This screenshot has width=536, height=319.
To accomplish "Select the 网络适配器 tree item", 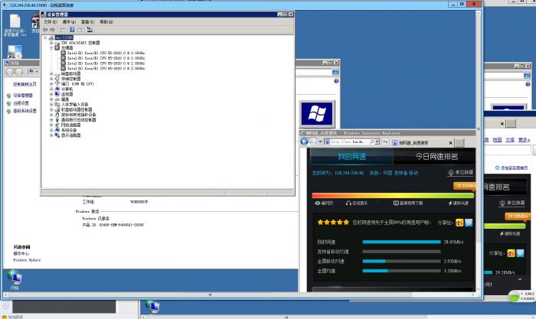I will coord(70,125).
